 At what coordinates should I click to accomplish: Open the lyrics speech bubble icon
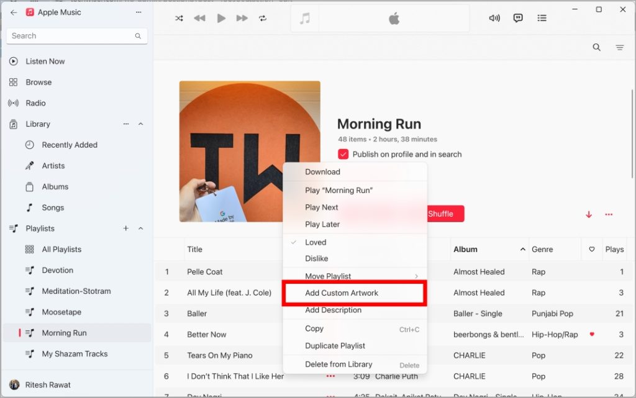[x=518, y=18]
